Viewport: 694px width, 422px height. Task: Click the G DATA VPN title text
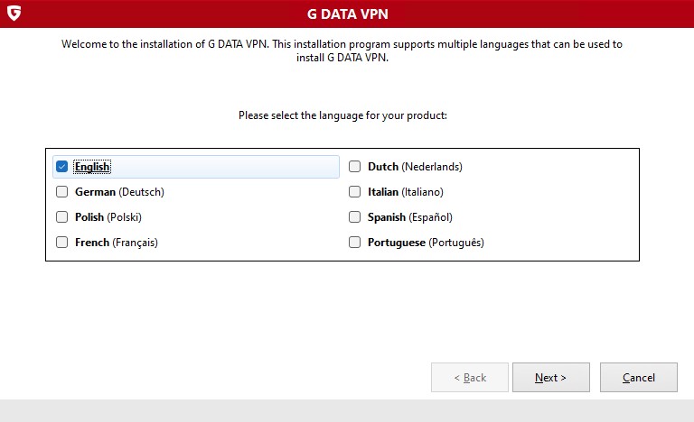pos(347,14)
